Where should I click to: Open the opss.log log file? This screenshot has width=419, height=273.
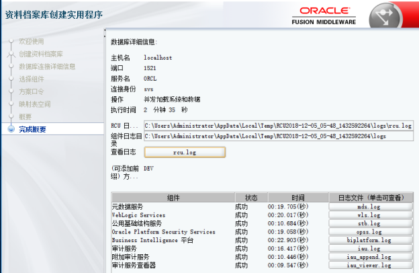click(x=371, y=232)
